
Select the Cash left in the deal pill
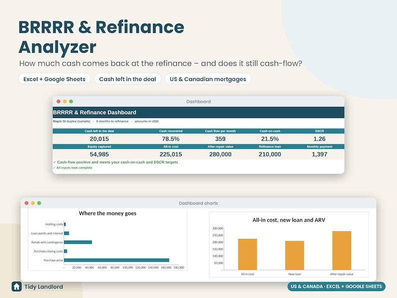(127, 78)
